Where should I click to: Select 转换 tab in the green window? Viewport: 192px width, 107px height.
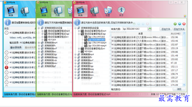[44, 12]
